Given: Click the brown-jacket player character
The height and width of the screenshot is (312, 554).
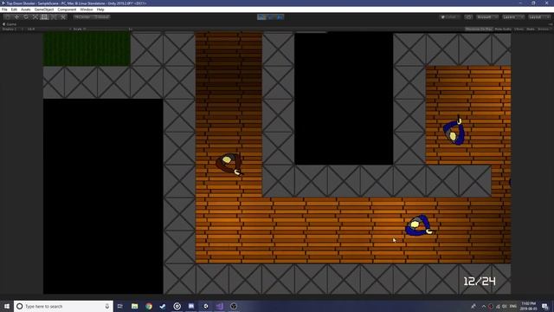Looking at the screenshot, I should (x=229, y=164).
